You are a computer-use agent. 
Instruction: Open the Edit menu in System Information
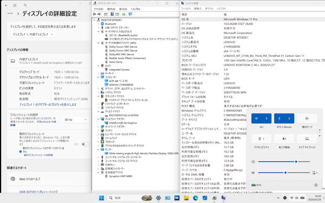[198, 9]
